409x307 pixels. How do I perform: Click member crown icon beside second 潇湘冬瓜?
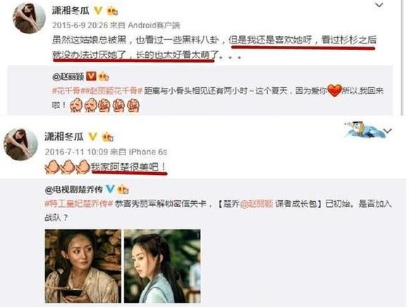pos(107,137)
